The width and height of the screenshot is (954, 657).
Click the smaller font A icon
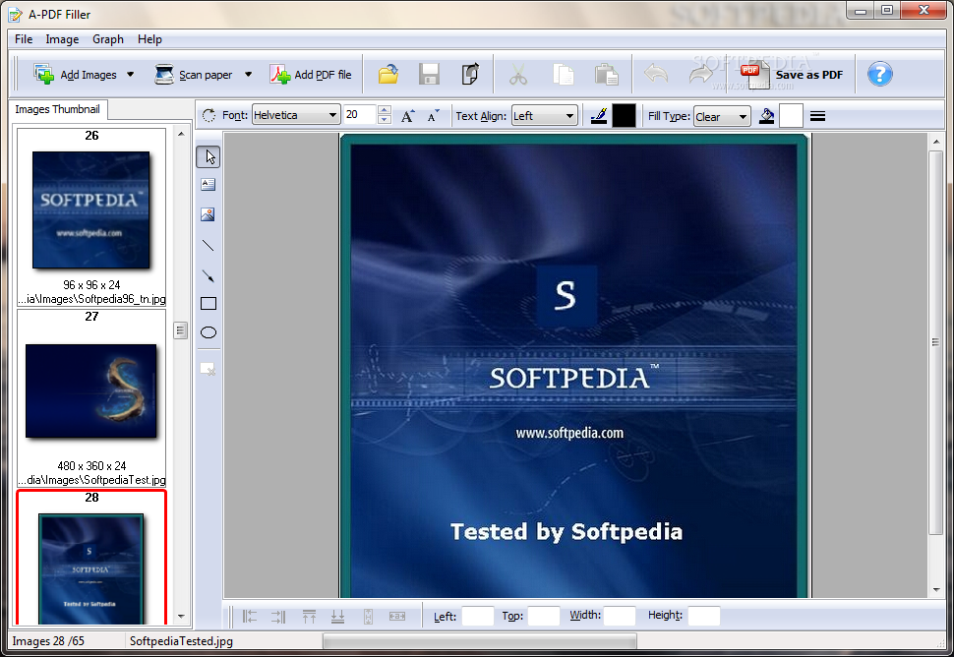coord(433,116)
